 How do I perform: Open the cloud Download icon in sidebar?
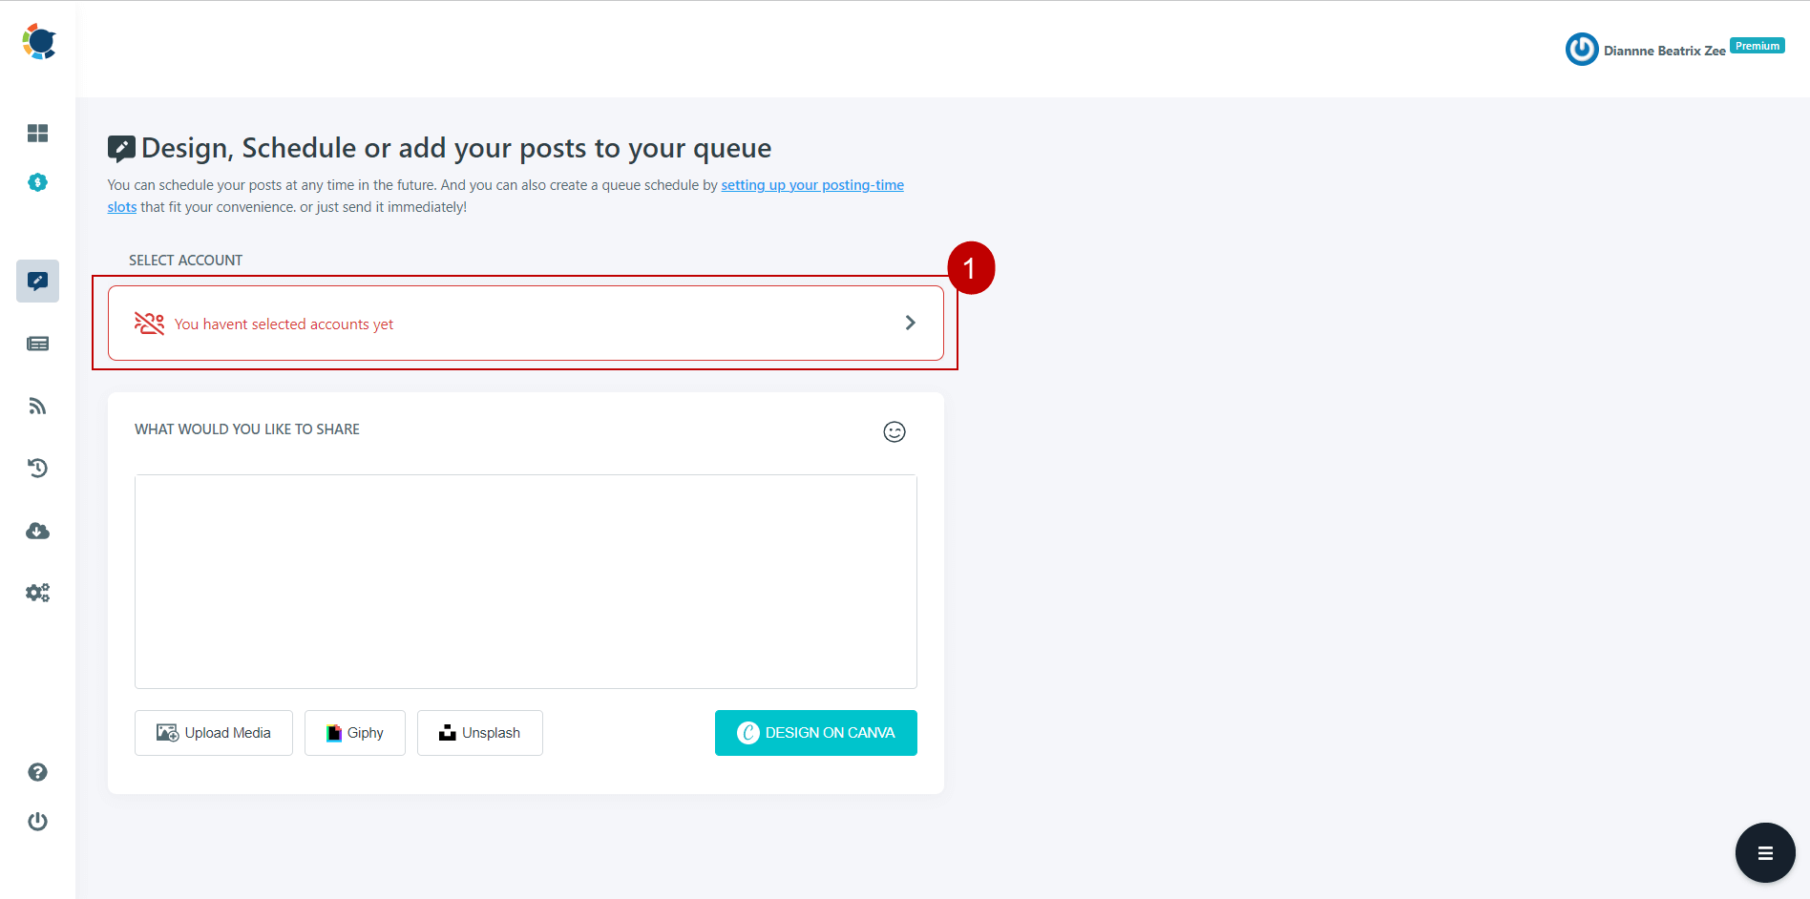[37, 531]
